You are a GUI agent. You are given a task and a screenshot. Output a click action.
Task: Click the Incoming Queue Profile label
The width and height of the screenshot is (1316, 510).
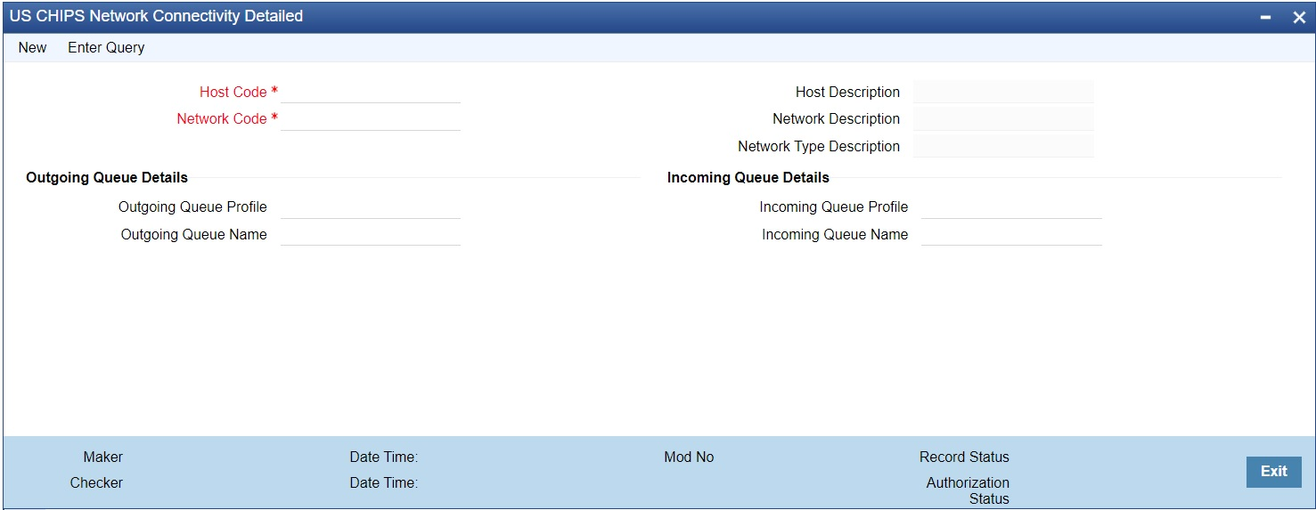834,206
